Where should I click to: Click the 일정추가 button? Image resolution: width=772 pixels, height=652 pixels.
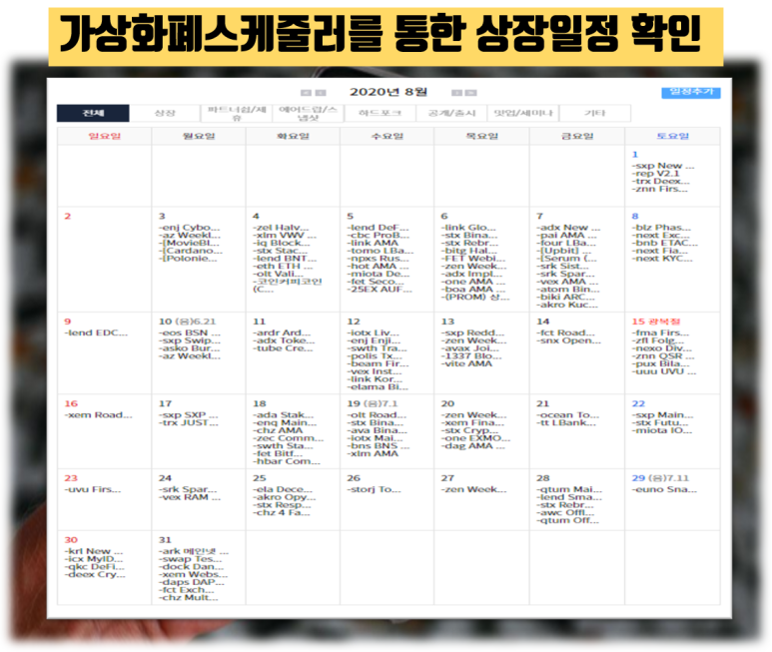pyautogui.click(x=691, y=92)
